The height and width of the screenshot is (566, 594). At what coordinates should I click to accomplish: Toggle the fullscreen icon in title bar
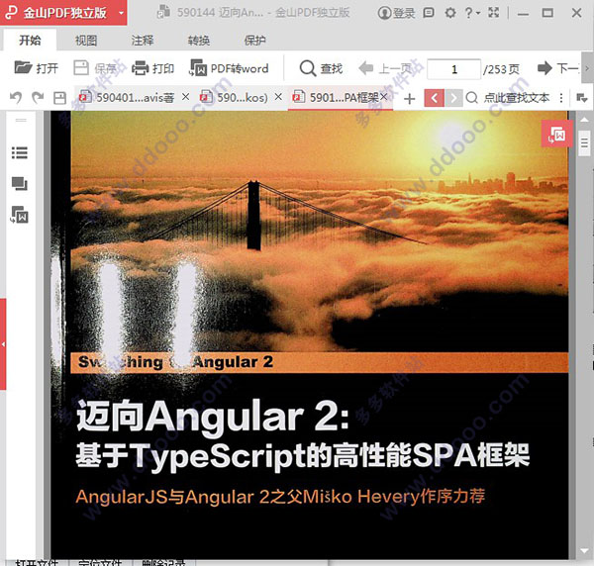(x=493, y=13)
